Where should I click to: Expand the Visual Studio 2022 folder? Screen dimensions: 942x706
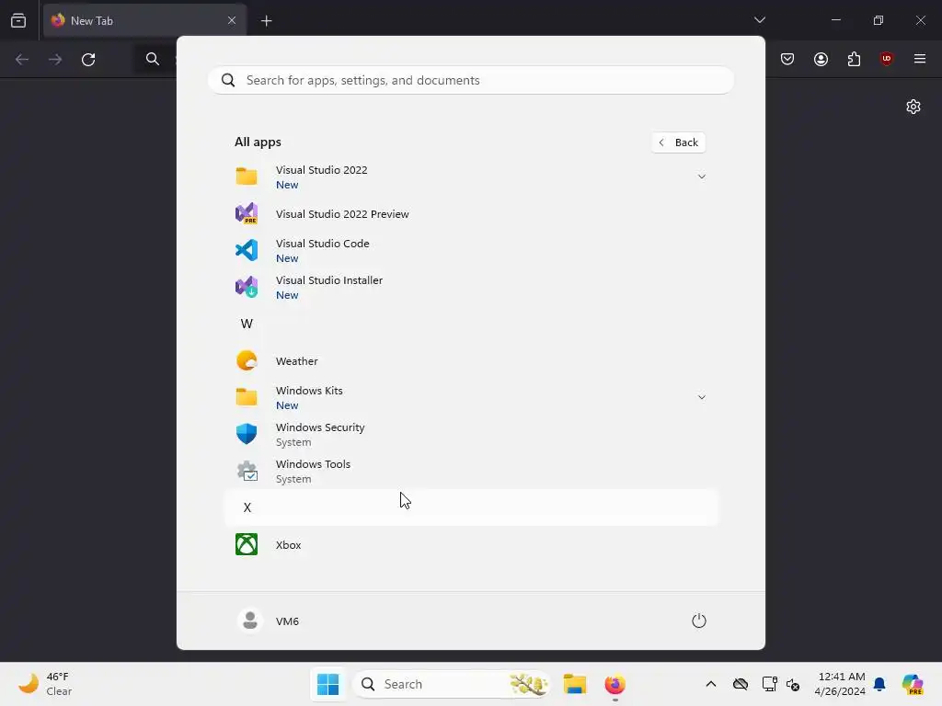pyautogui.click(x=701, y=176)
